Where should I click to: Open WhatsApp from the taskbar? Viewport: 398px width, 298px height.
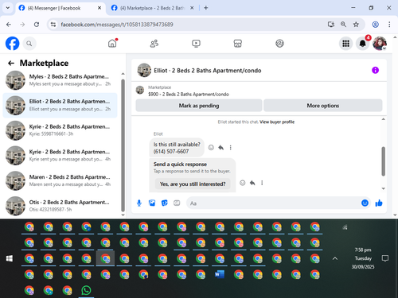(x=86, y=290)
